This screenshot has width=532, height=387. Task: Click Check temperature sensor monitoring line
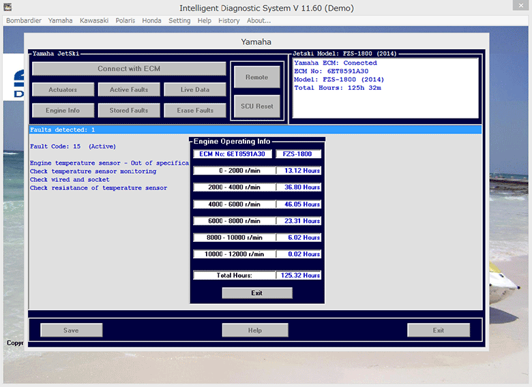coord(93,172)
